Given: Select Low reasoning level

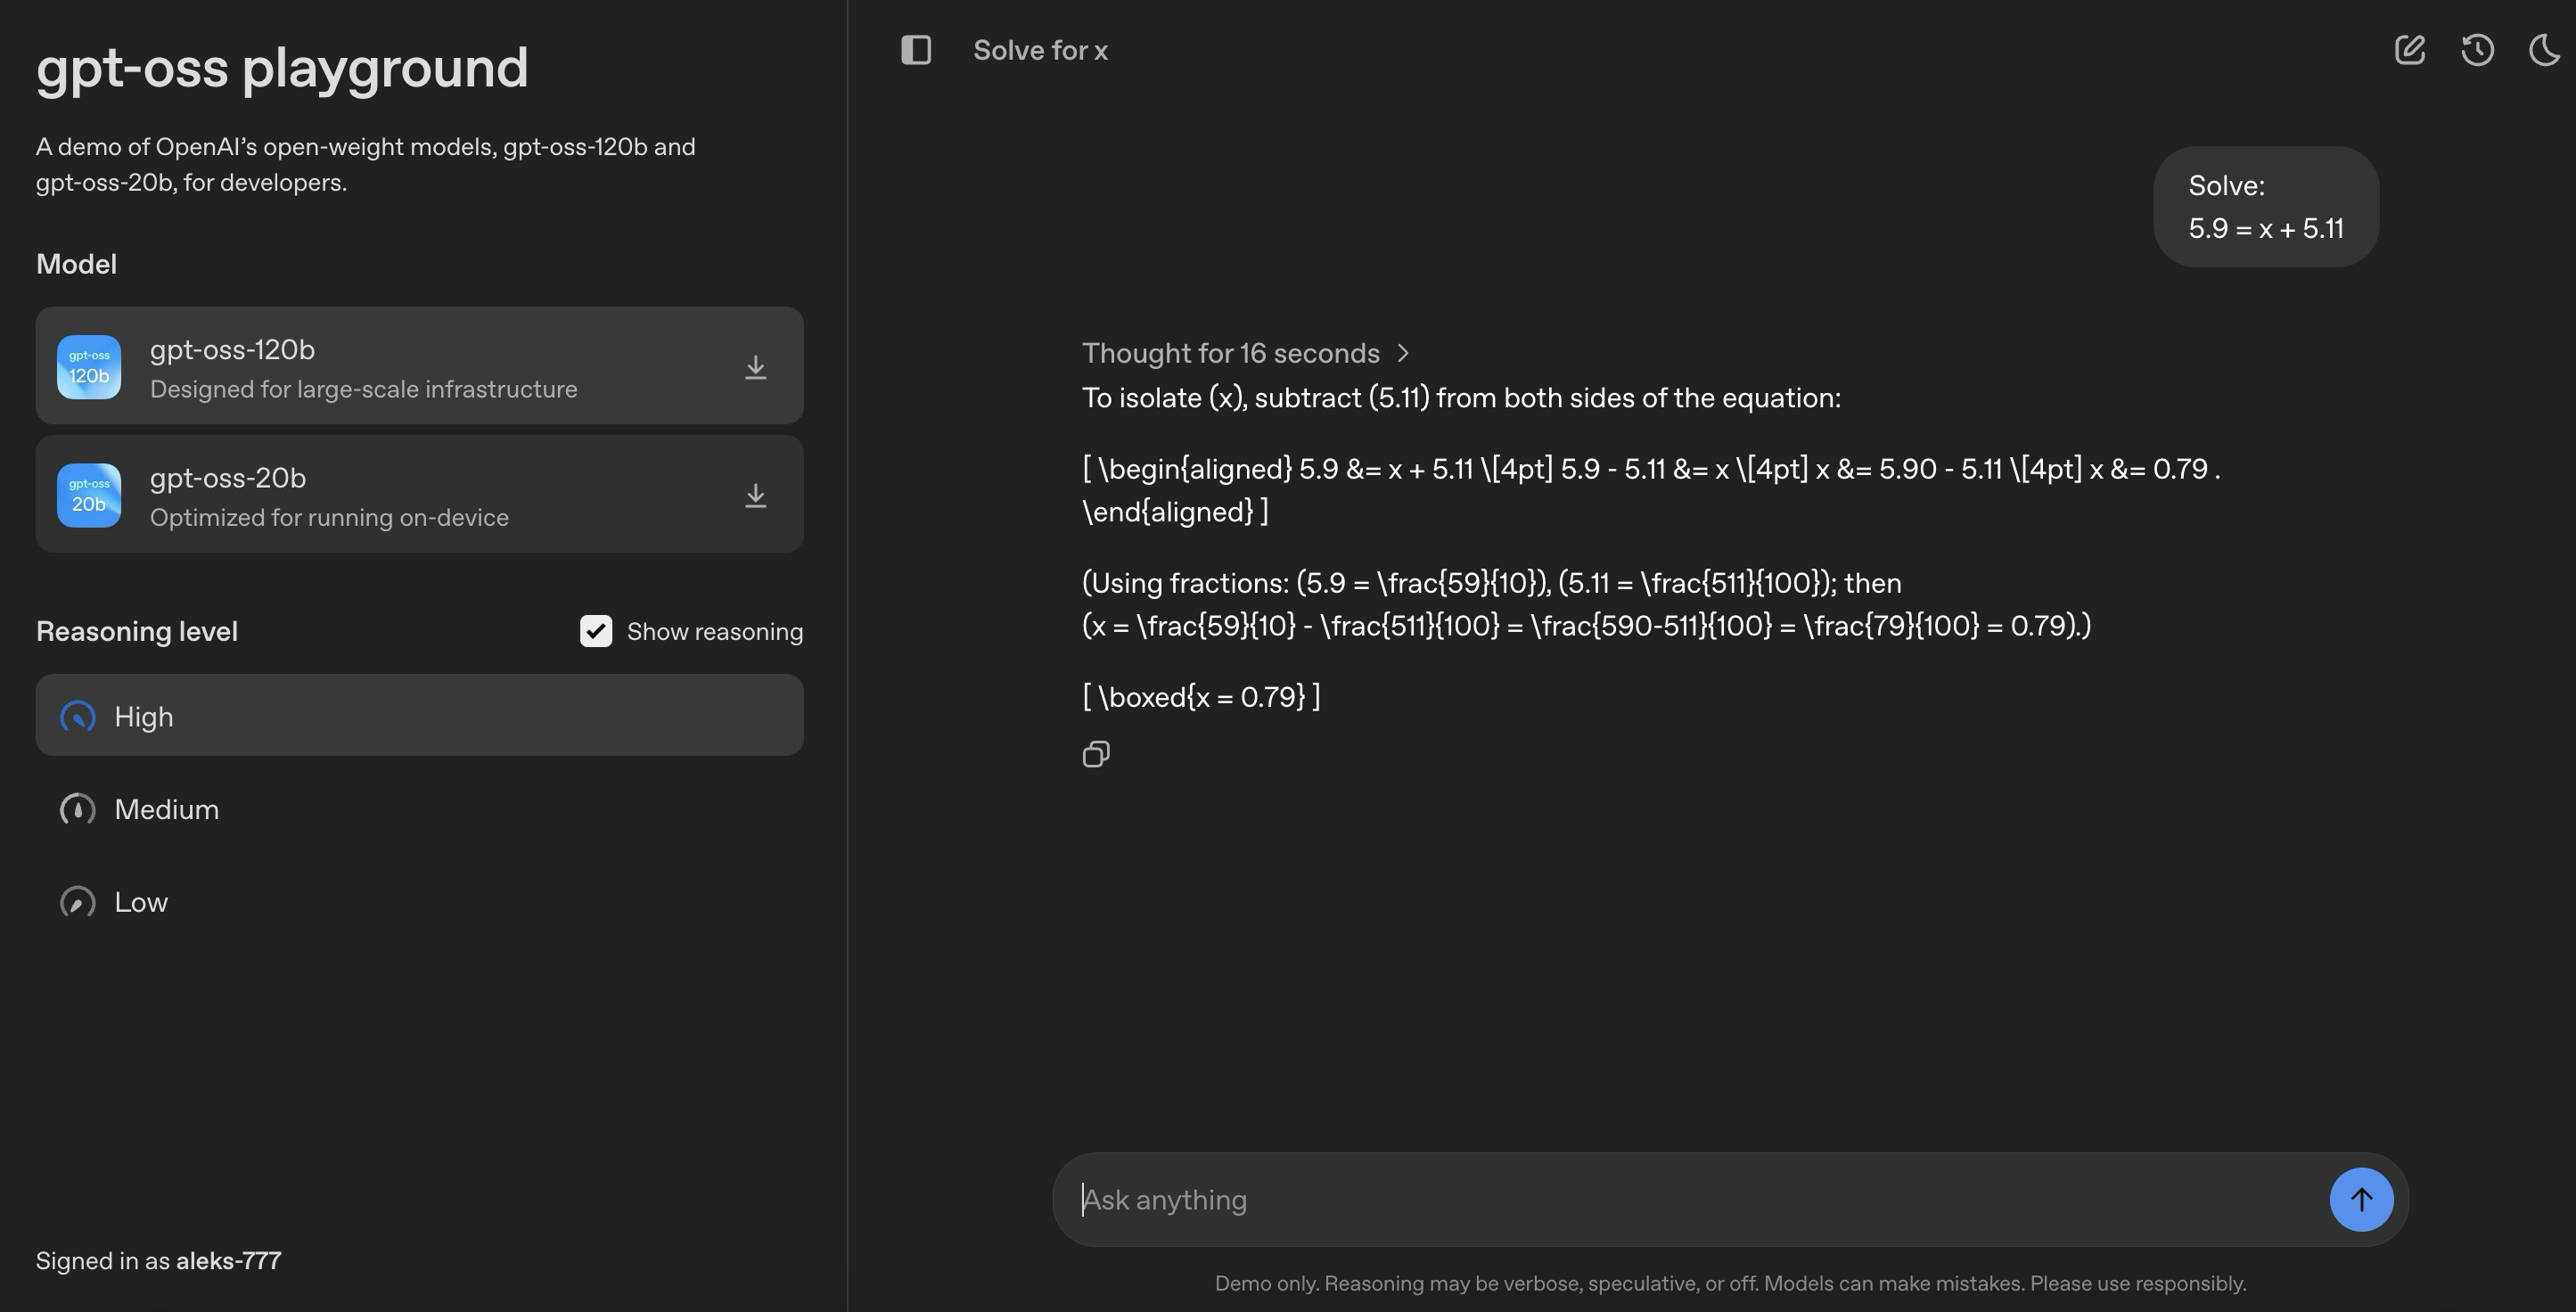Looking at the screenshot, I should click(x=140, y=902).
